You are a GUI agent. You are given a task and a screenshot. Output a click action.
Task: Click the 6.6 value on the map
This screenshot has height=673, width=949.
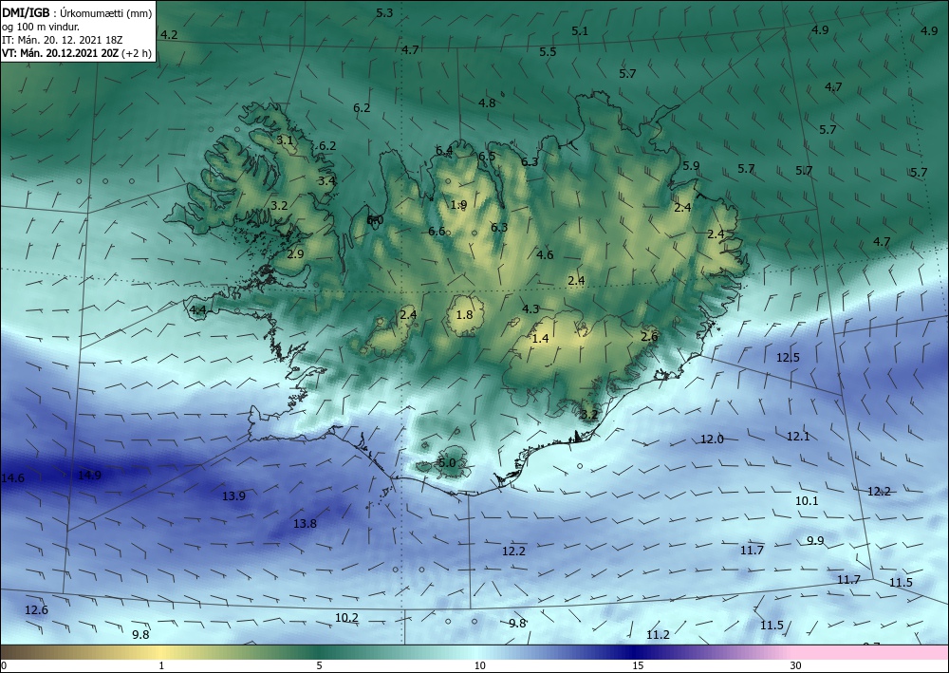coord(437,232)
